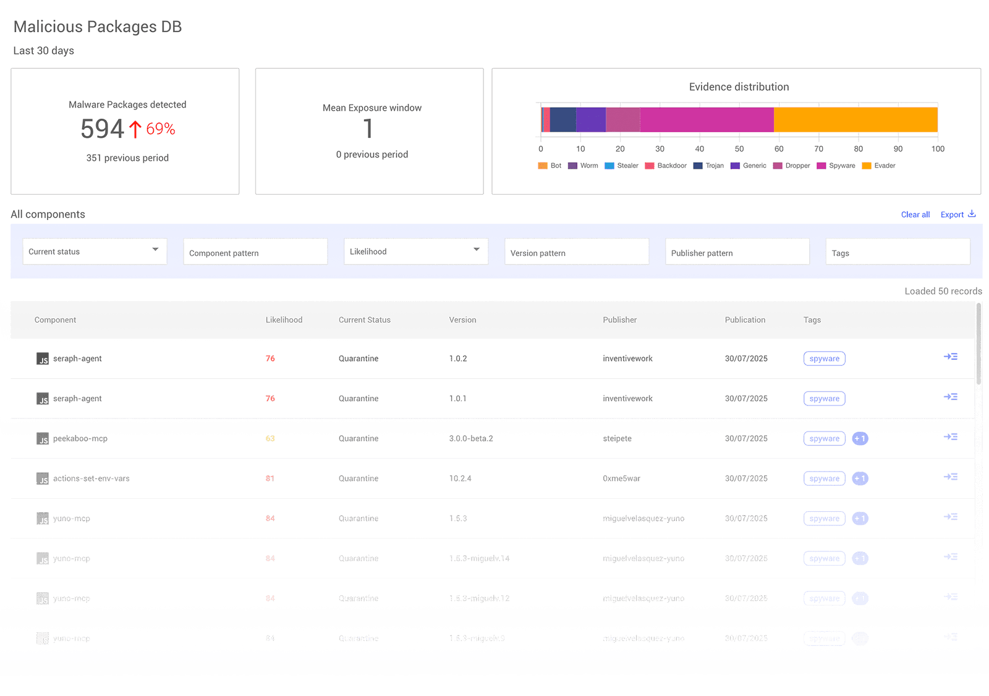Click spyware tag on seraph-agent 1.0.1
This screenshot has height=696, width=989.
[x=824, y=399]
